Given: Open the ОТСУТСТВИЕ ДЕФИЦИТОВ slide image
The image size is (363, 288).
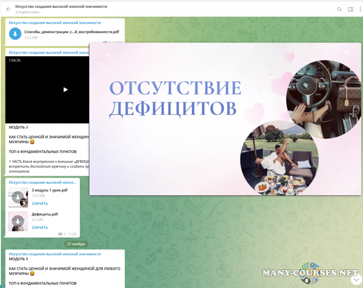Looking at the screenshot, I should click(x=225, y=119).
